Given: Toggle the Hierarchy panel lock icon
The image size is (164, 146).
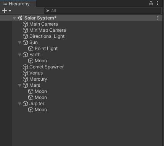Looking at the screenshot, I should (151, 3).
